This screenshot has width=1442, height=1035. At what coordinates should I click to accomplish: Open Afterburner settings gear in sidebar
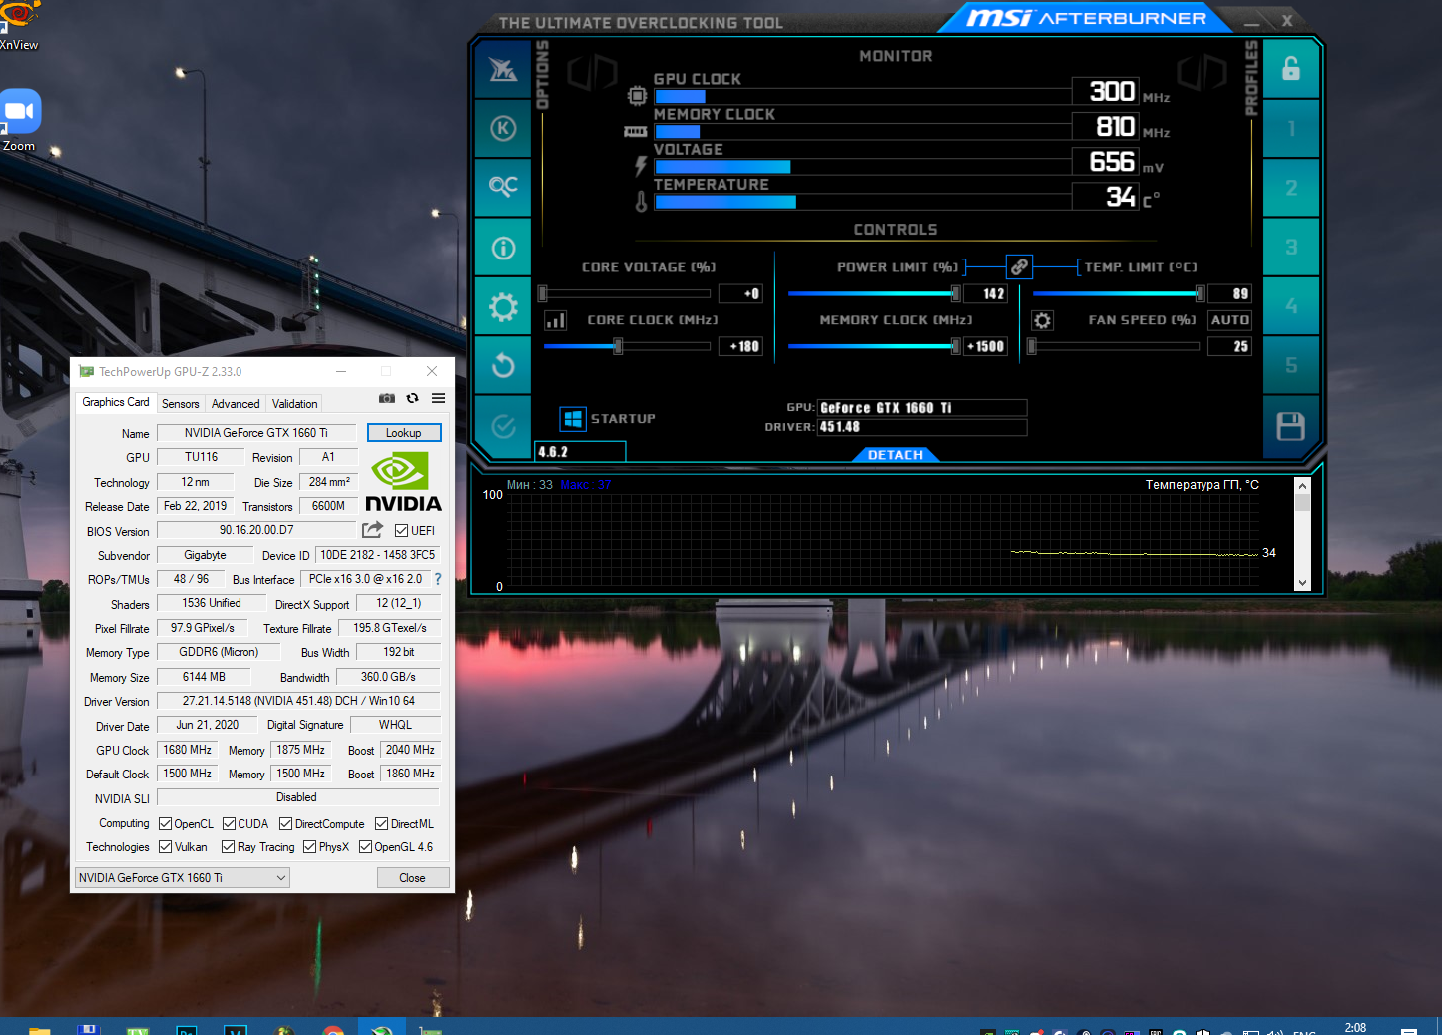coord(503,307)
